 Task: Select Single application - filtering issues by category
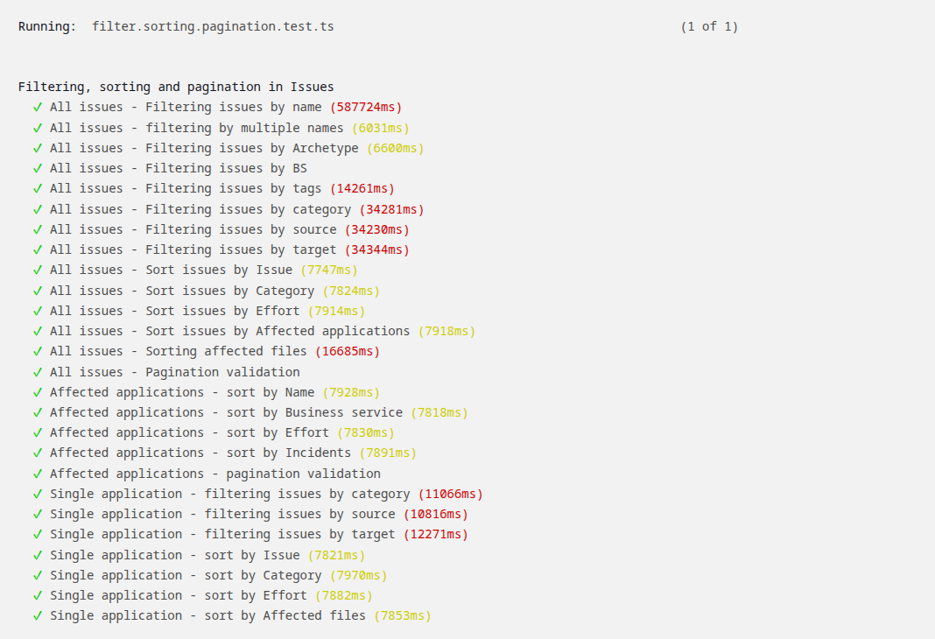pyautogui.click(x=229, y=494)
